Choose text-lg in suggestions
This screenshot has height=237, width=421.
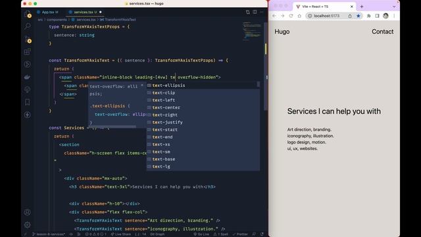pyautogui.click(x=203, y=167)
